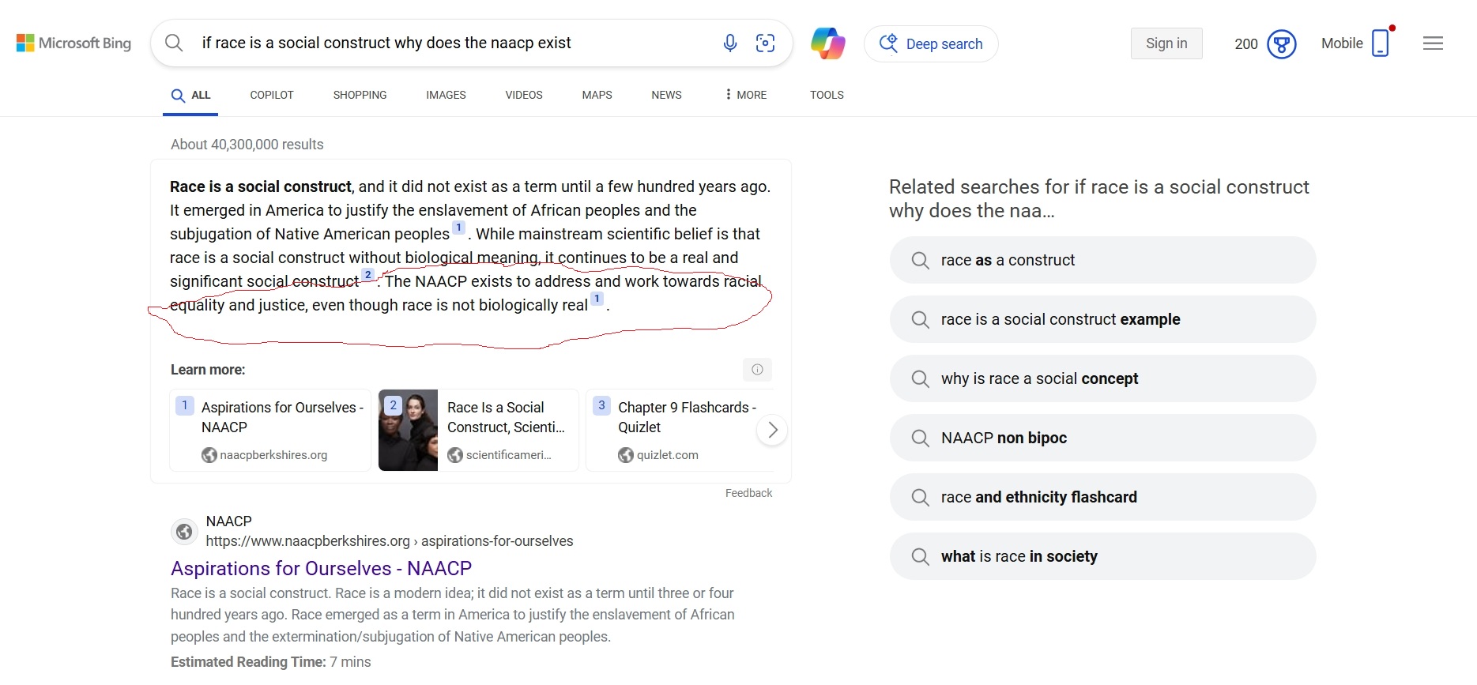Screen dimensions: 1477x685
Task: Click the quizlet.com globe icon in source card
Action: 626,455
